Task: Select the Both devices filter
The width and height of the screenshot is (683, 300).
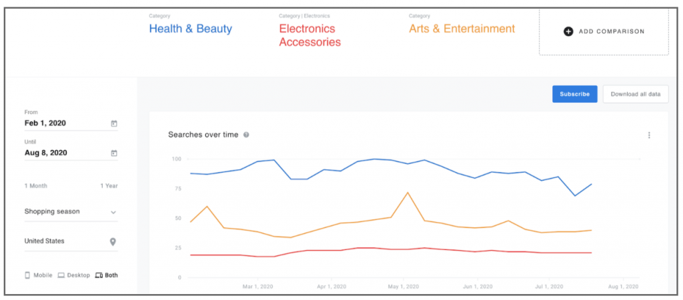Action: pyautogui.click(x=106, y=275)
